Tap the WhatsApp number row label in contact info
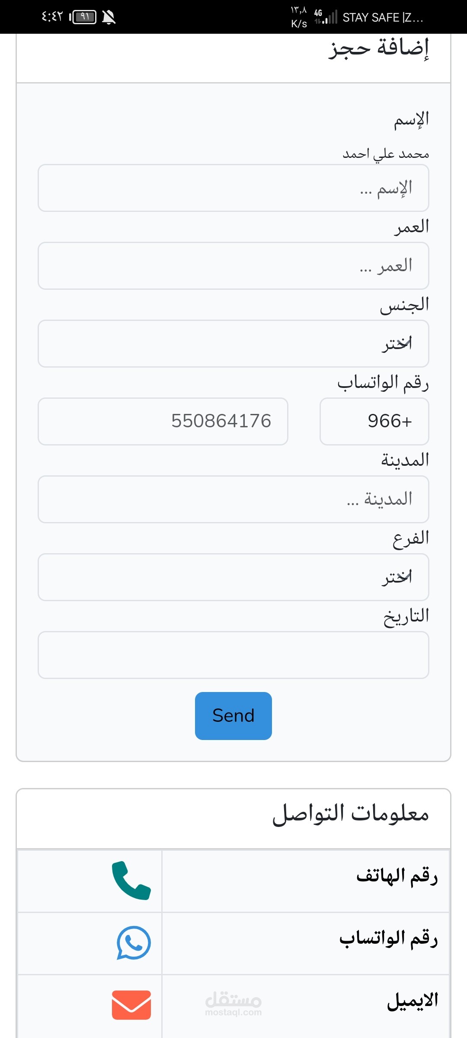 (x=388, y=939)
